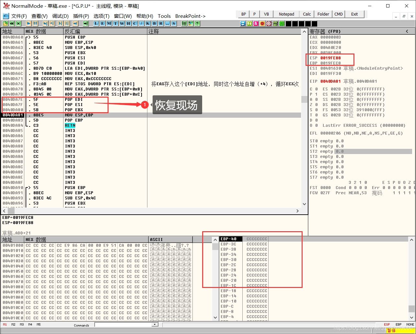Open the 选项(T) menu

click(101, 16)
